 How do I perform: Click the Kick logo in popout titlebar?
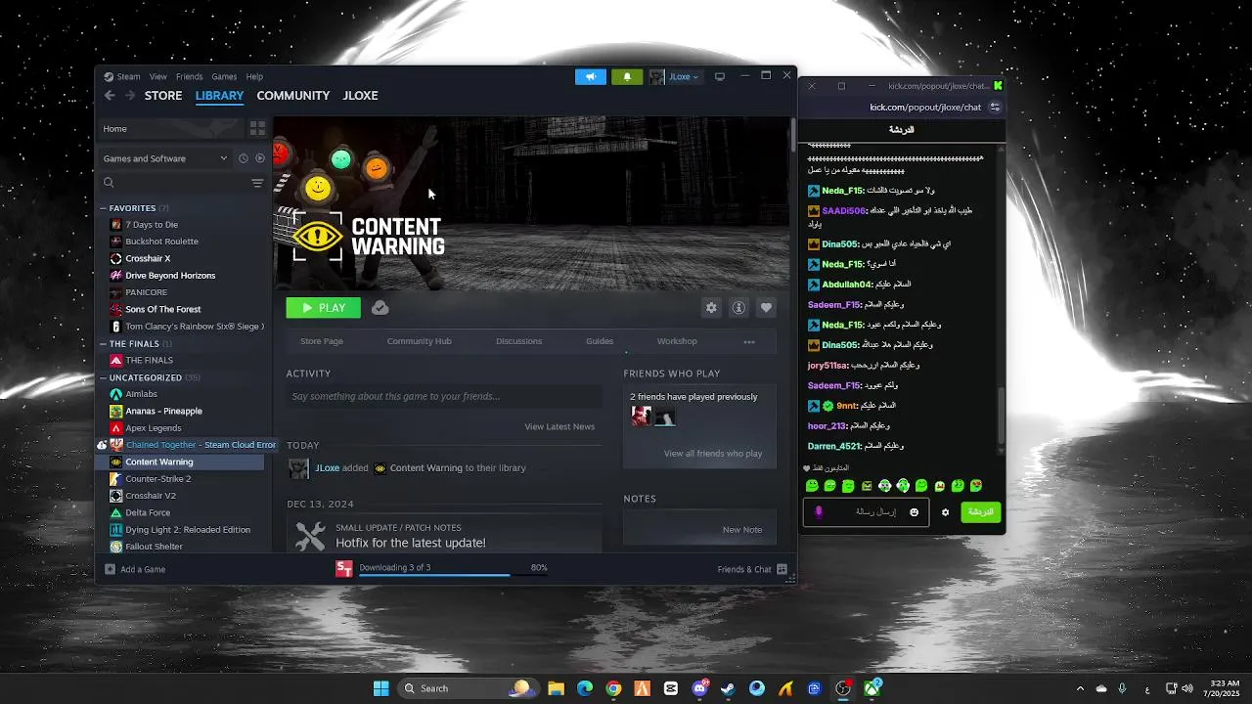point(998,86)
